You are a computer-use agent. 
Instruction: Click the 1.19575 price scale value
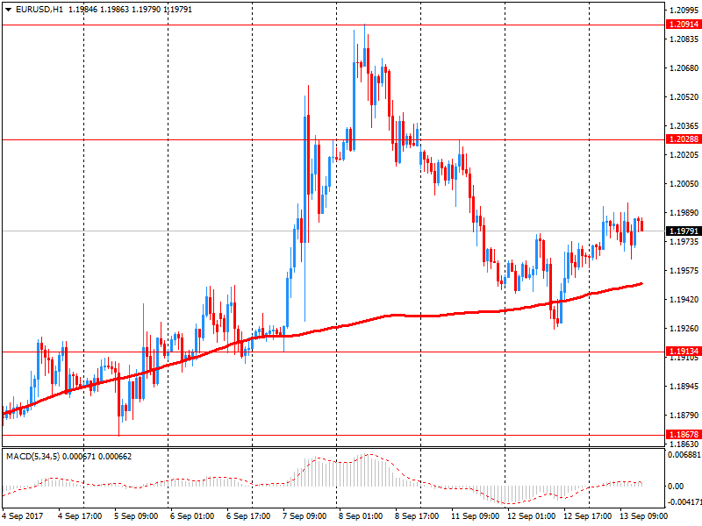pos(684,271)
